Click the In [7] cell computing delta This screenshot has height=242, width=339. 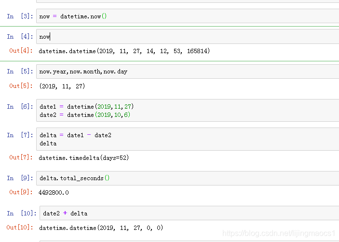(188, 139)
